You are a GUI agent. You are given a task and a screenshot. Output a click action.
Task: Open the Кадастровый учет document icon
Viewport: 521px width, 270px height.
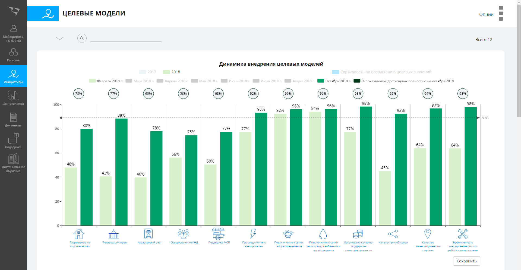(149, 234)
